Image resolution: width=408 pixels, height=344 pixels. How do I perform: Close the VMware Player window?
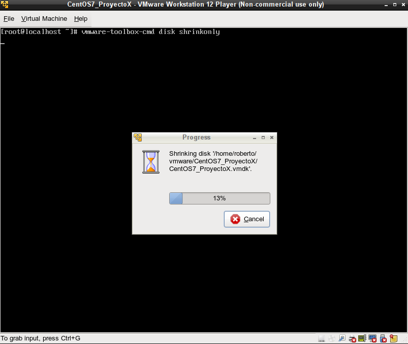403,5
